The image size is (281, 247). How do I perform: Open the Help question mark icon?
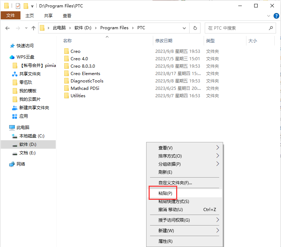(x=276, y=16)
